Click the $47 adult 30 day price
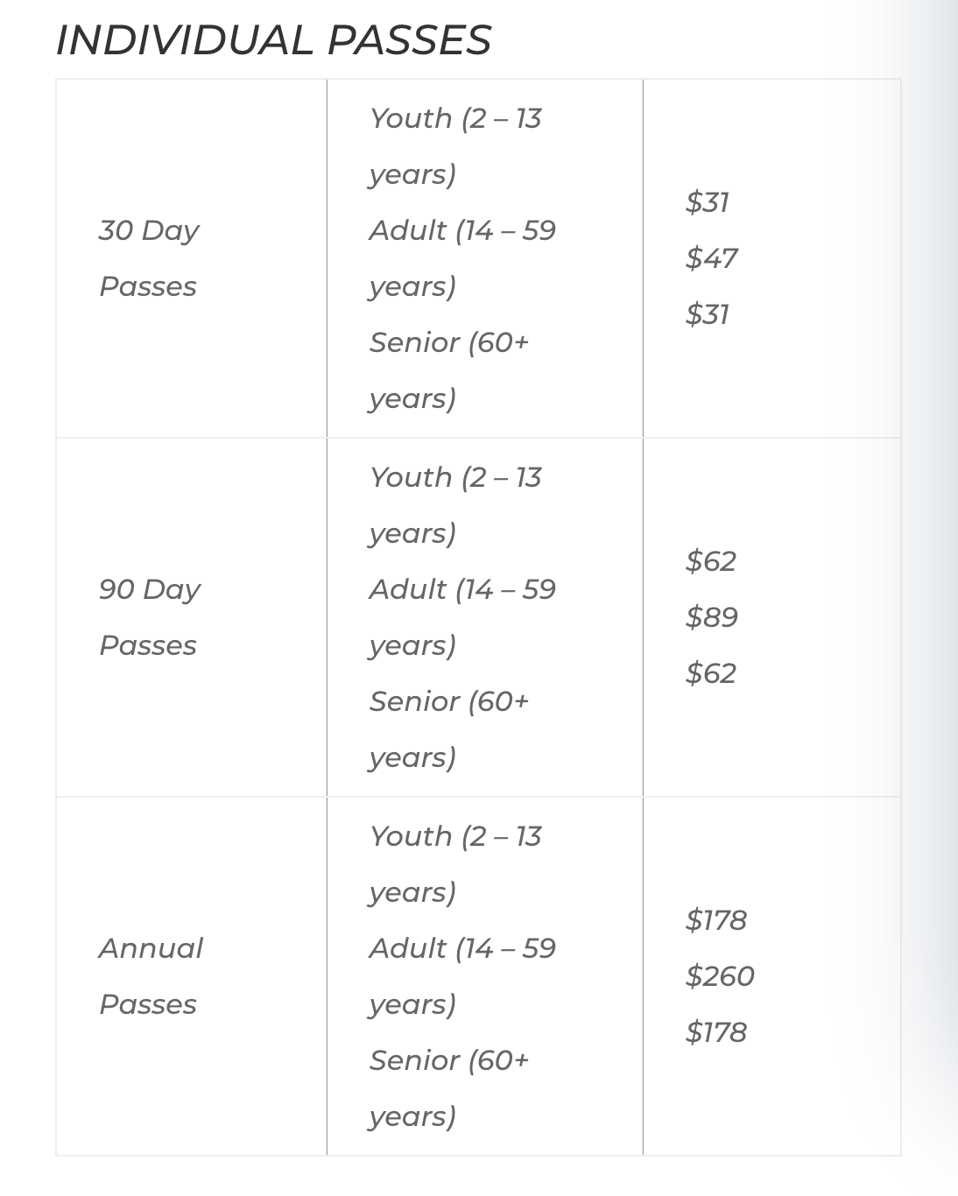 point(711,258)
